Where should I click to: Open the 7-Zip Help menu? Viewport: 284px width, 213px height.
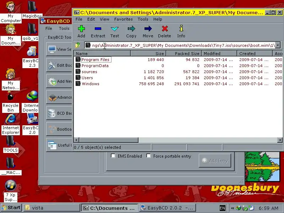click(158, 19)
